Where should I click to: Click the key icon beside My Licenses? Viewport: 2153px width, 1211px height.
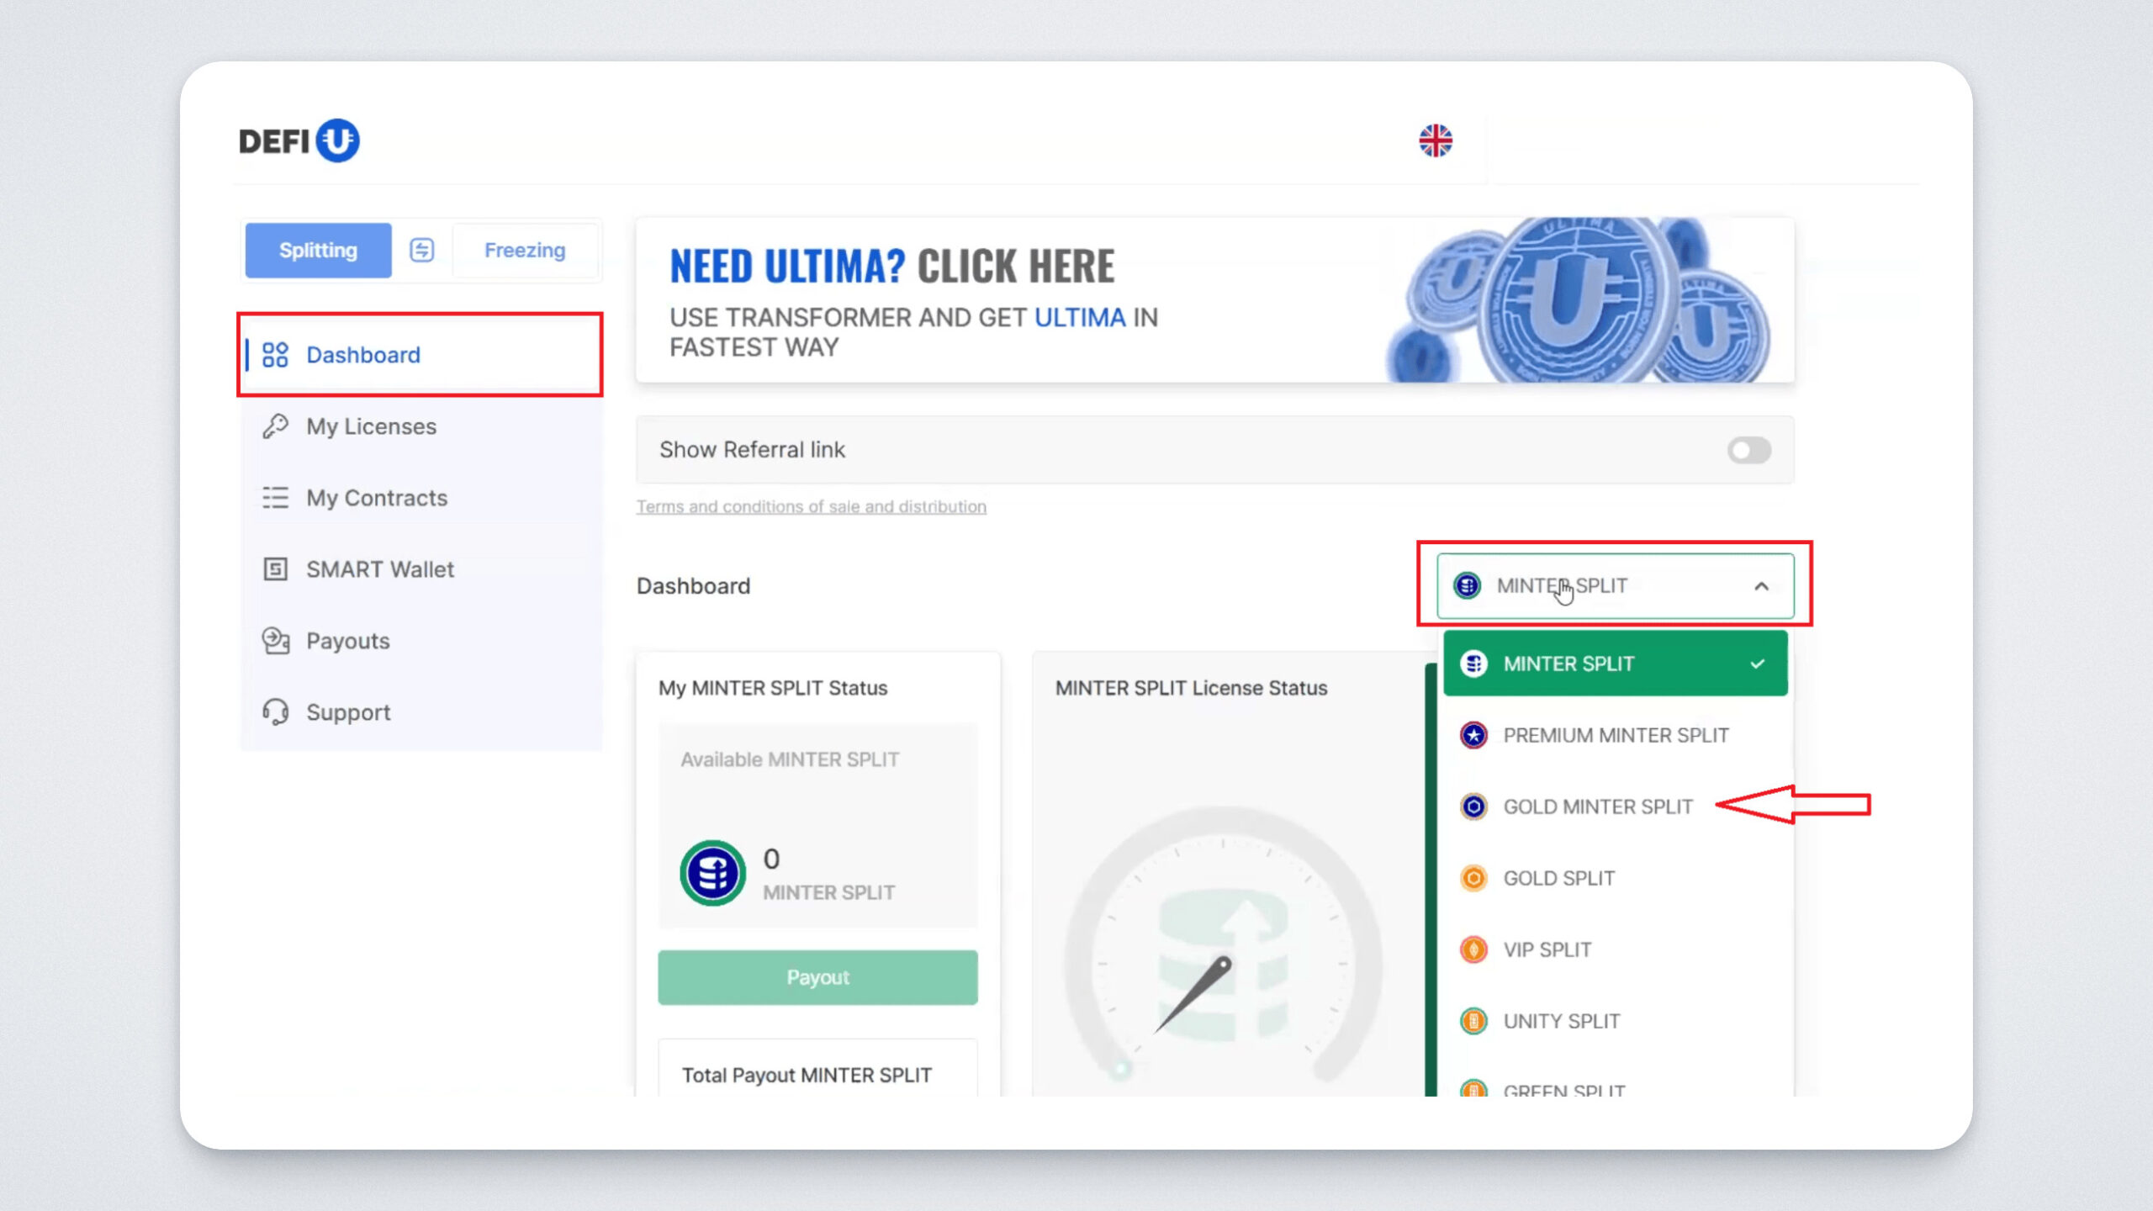coord(275,426)
